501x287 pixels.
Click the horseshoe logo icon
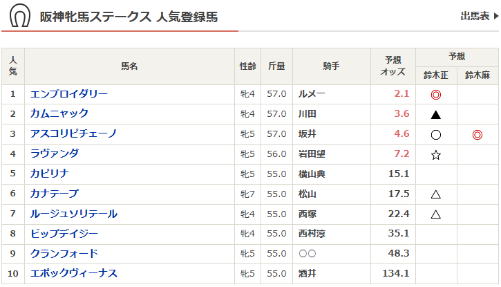click(20, 16)
